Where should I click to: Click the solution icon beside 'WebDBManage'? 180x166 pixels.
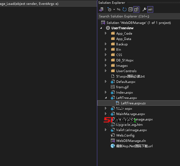103,23
